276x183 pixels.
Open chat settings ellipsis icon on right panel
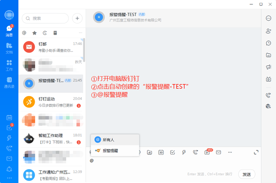click(x=268, y=18)
